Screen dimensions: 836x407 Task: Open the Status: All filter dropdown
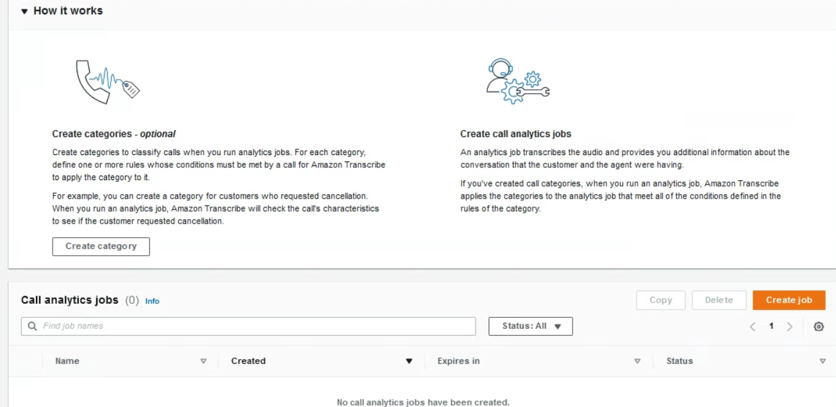pos(530,326)
